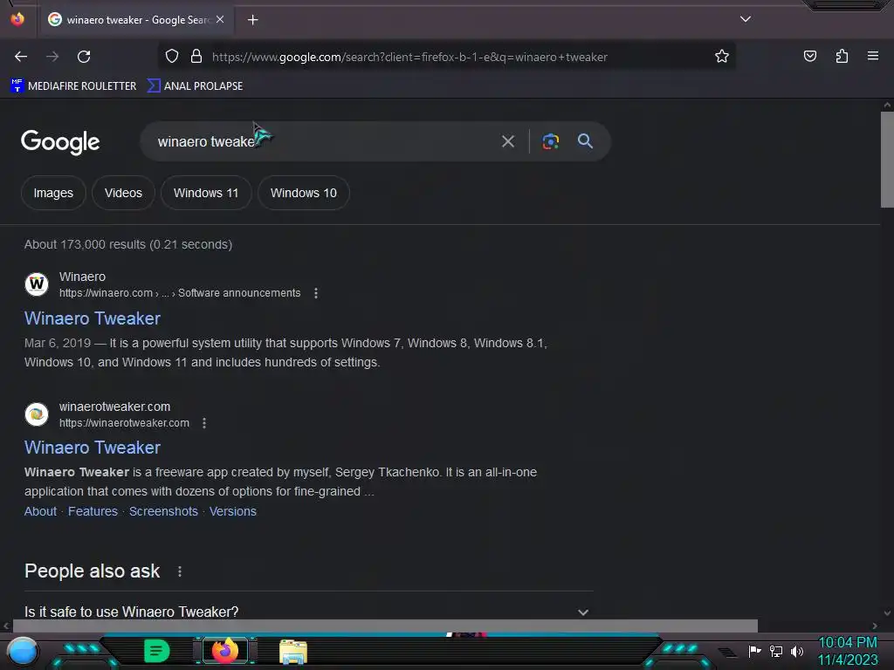This screenshot has width=894, height=670.
Task: Open the Action Center flag icon
Action: click(754, 651)
